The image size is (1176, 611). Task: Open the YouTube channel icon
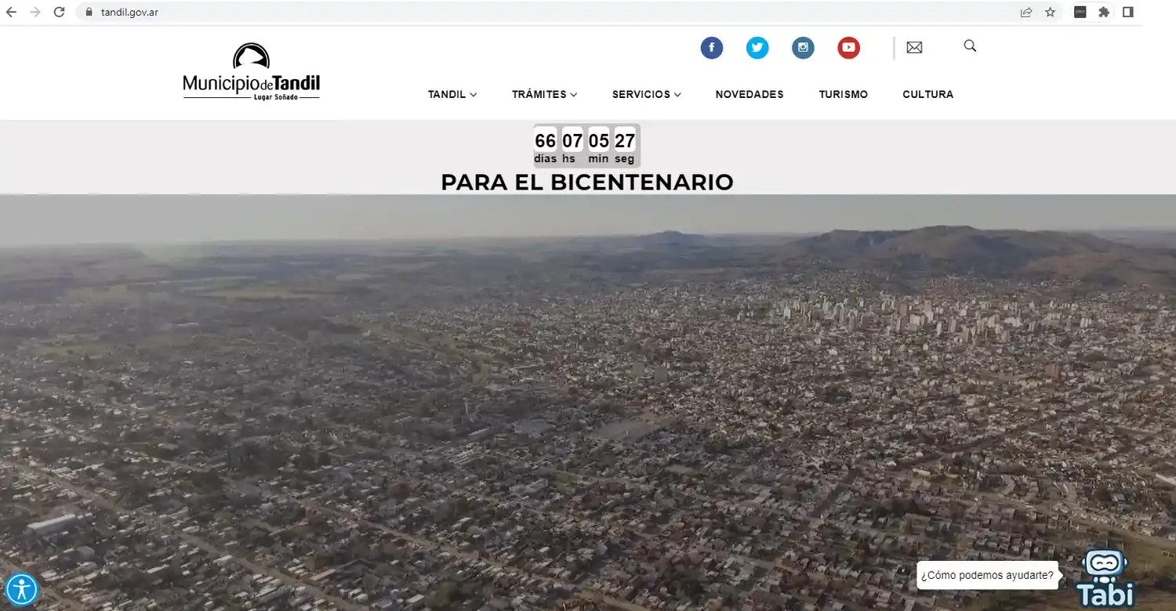848,48
